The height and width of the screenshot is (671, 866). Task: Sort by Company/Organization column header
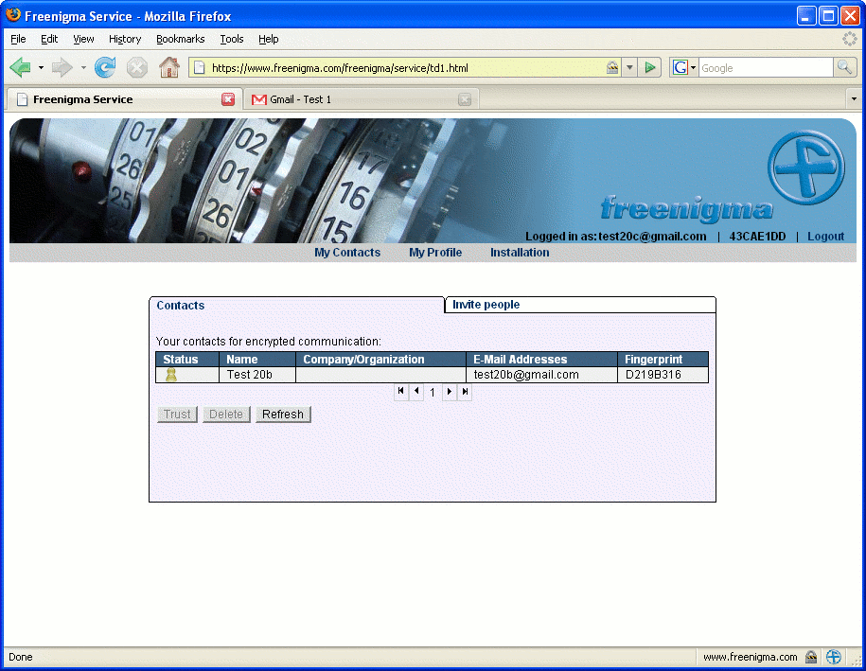381,359
